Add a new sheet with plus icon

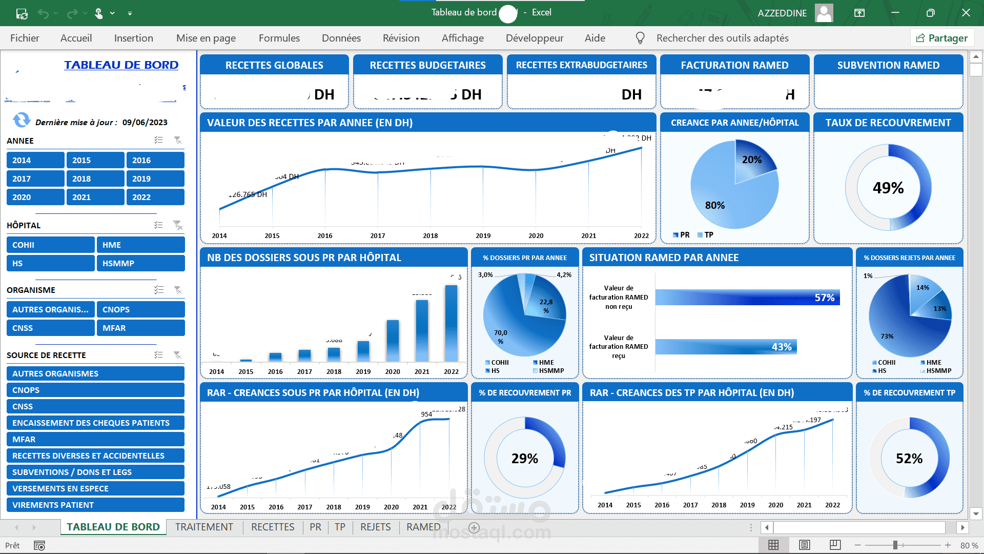(474, 527)
